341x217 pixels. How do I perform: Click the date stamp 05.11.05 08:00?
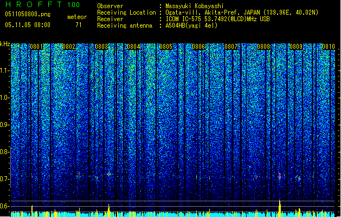coord(28,24)
